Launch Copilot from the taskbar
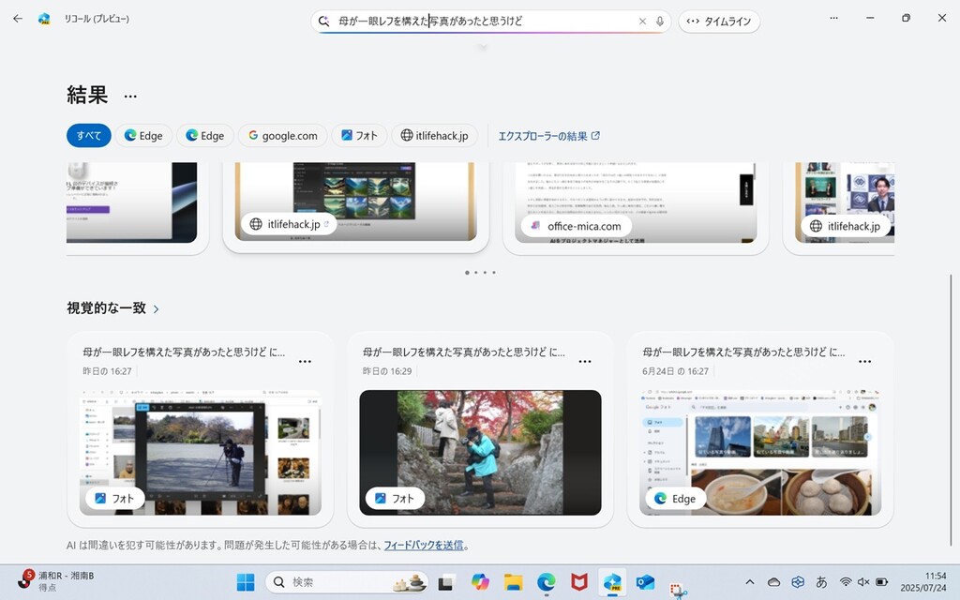Viewport: 960px width, 600px height. coord(480,582)
